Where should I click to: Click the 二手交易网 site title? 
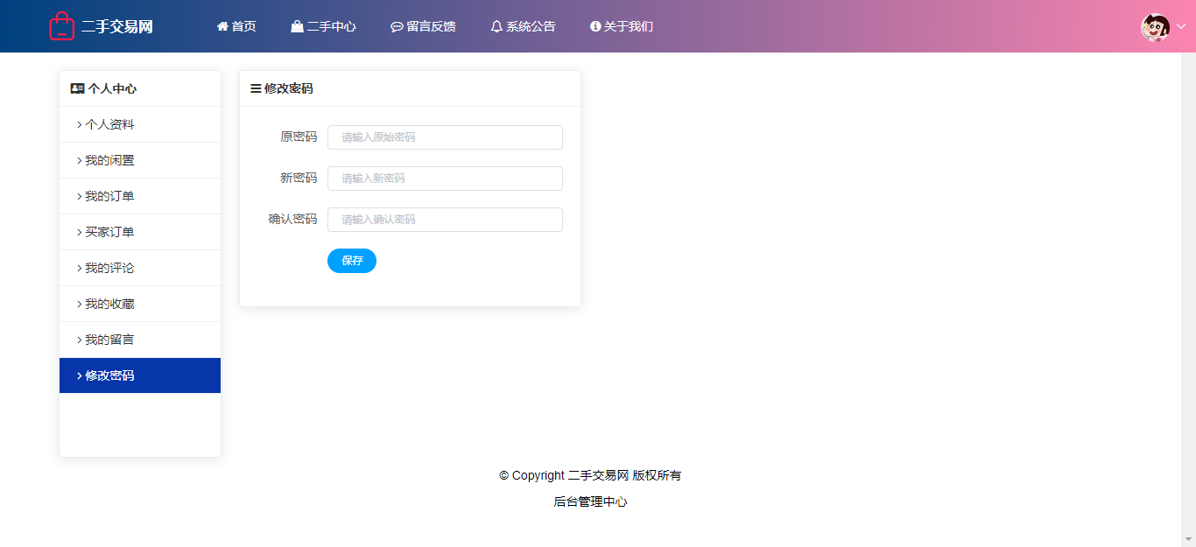pyautogui.click(x=117, y=26)
